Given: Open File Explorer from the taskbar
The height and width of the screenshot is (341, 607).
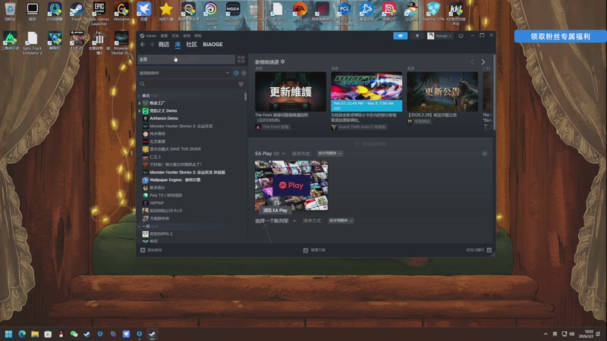Looking at the screenshot, I should pyautogui.click(x=35, y=333).
